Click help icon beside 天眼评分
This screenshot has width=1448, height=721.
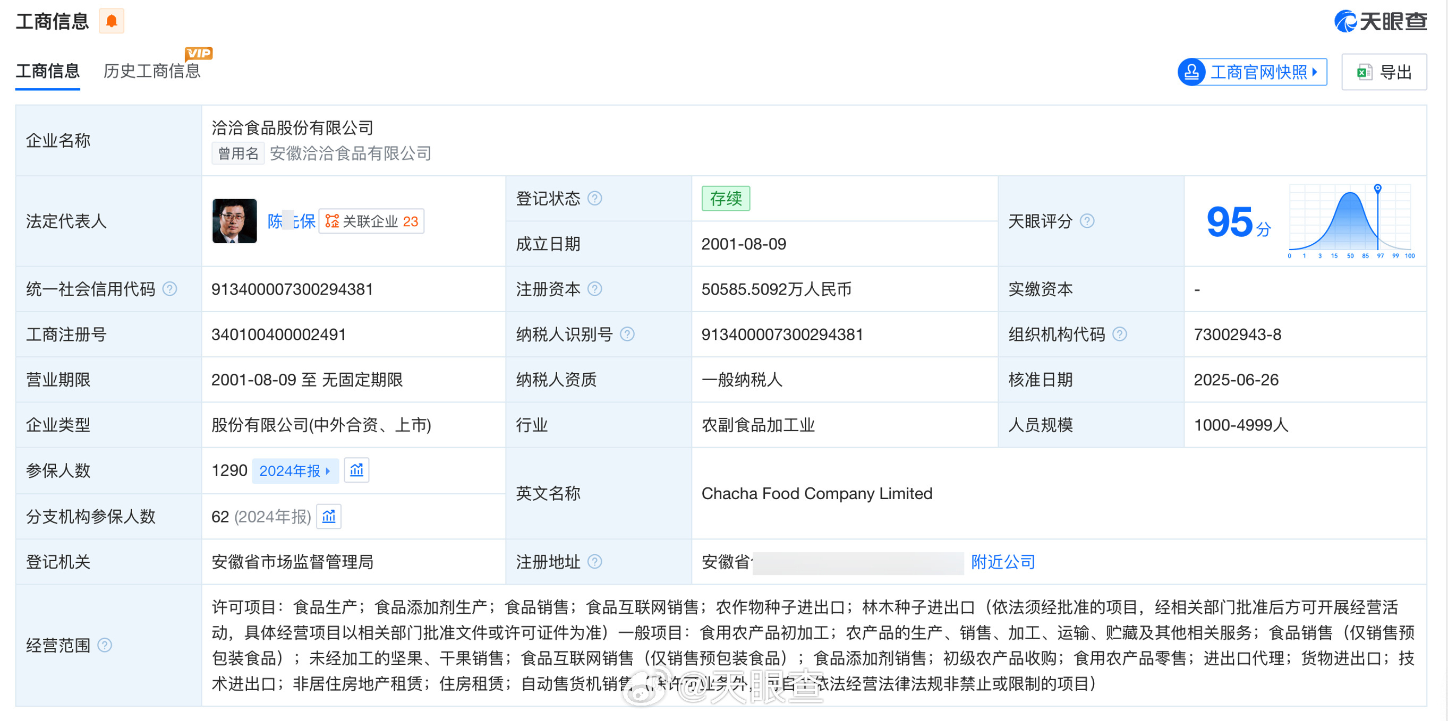pos(1087,221)
